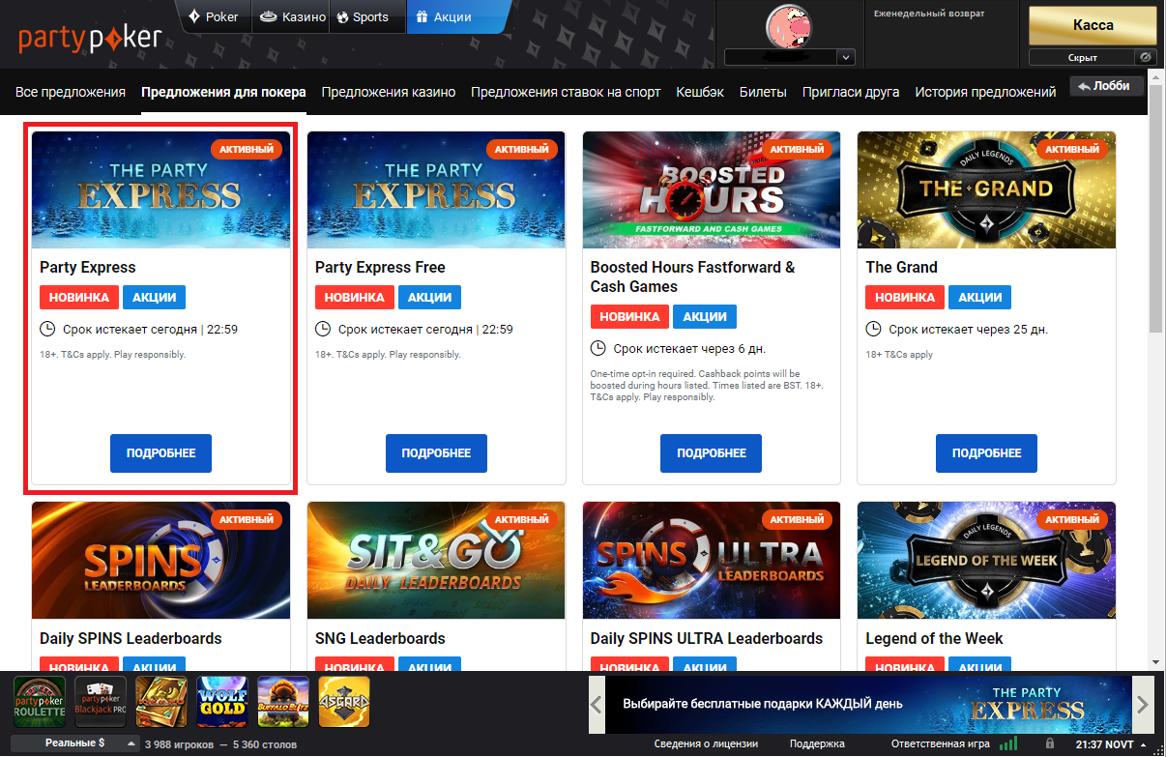Image resolution: width=1166 pixels, height=757 pixels.
Task: Click the partypoker logo
Action: pyautogui.click(x=89, y=39)
